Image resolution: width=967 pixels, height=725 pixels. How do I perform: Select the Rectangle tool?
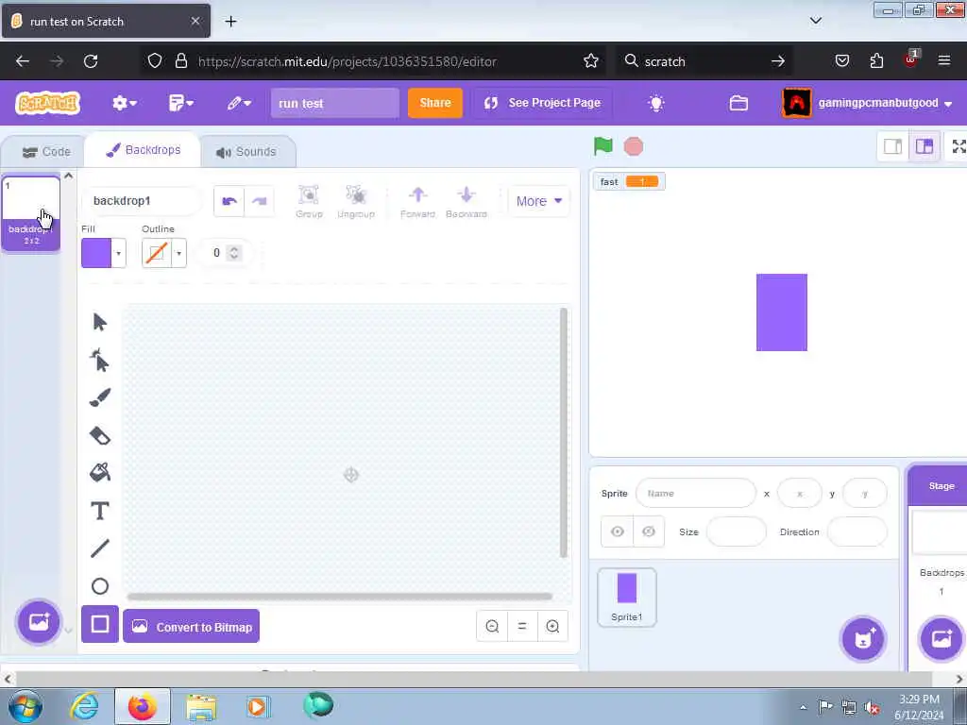[x=100, y=625]
